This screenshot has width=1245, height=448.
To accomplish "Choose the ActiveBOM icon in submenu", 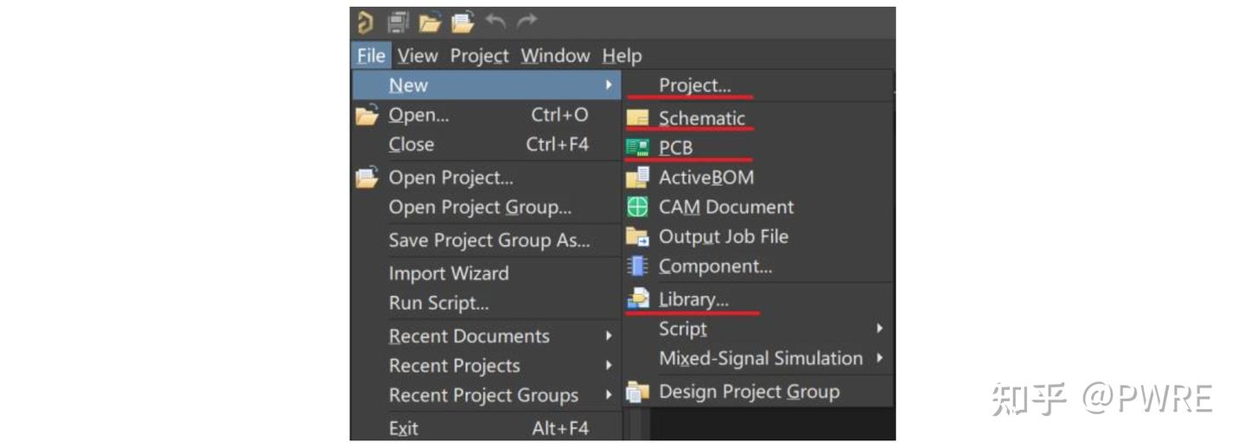I will [x=637, y=177].
